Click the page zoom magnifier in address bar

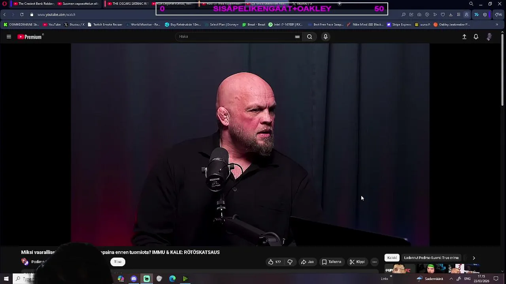403,15
